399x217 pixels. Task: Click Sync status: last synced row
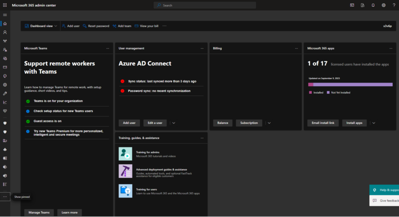[x=161, y=81]
